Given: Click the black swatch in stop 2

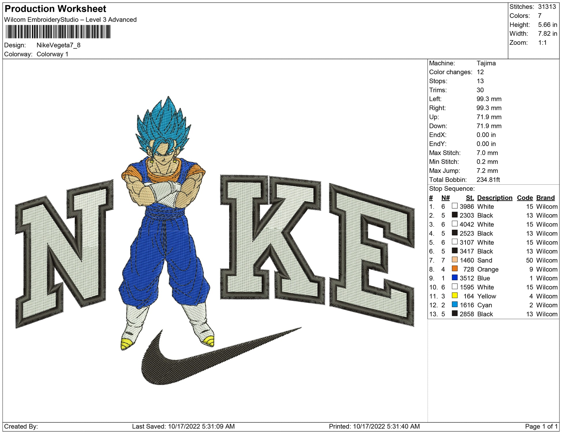Looking at the screenshot, I should [x=455, y=215].
